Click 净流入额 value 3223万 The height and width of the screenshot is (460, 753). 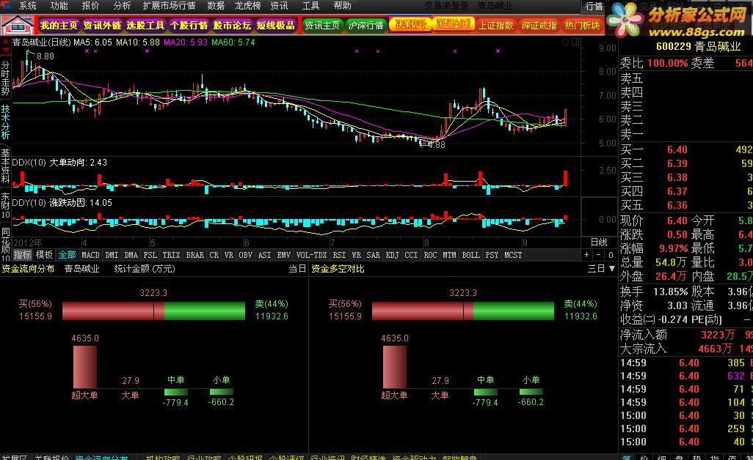tap(718, 335)
